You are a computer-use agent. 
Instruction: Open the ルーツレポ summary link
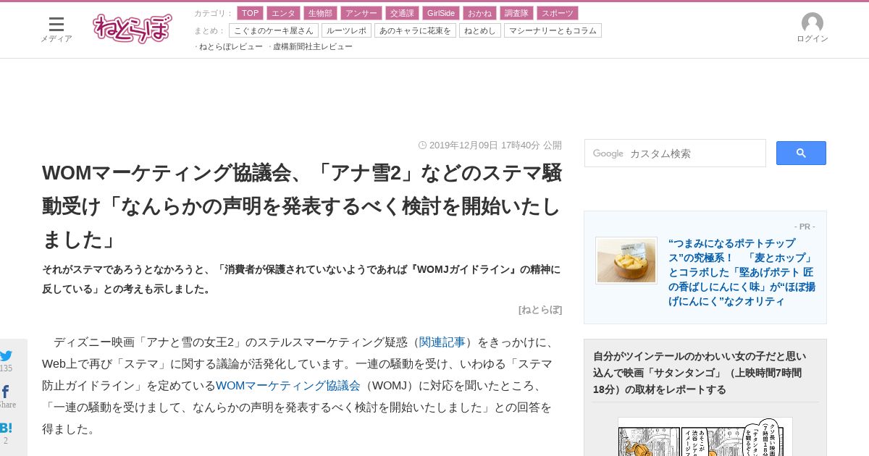[x=346, y=30]
